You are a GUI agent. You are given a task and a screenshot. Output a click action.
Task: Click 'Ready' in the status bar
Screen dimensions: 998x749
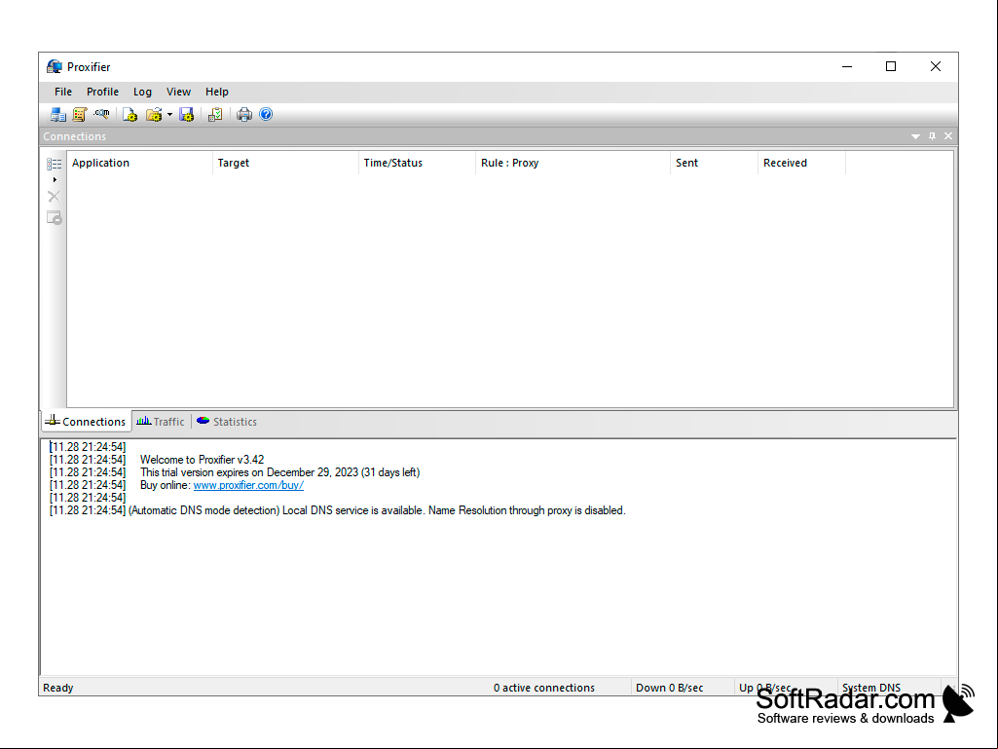click(57, 688)
